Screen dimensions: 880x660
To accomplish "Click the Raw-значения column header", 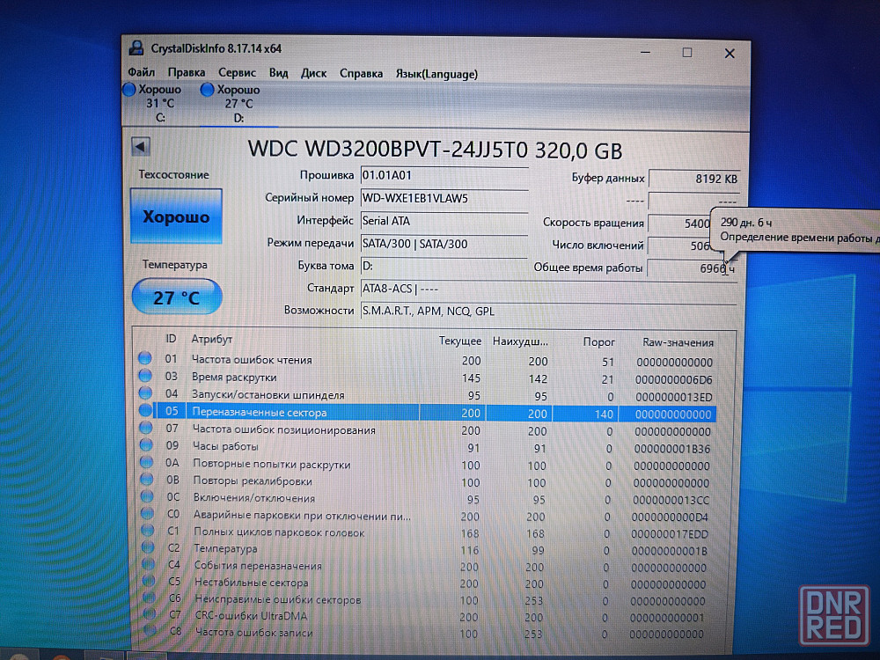I will [x=678, y=342].
